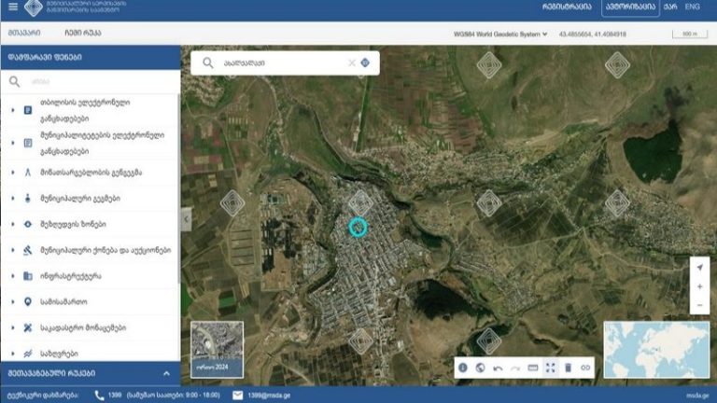Click the icon beside საზღვრები
Screen dimensions: 717x403
coord(28,354)
